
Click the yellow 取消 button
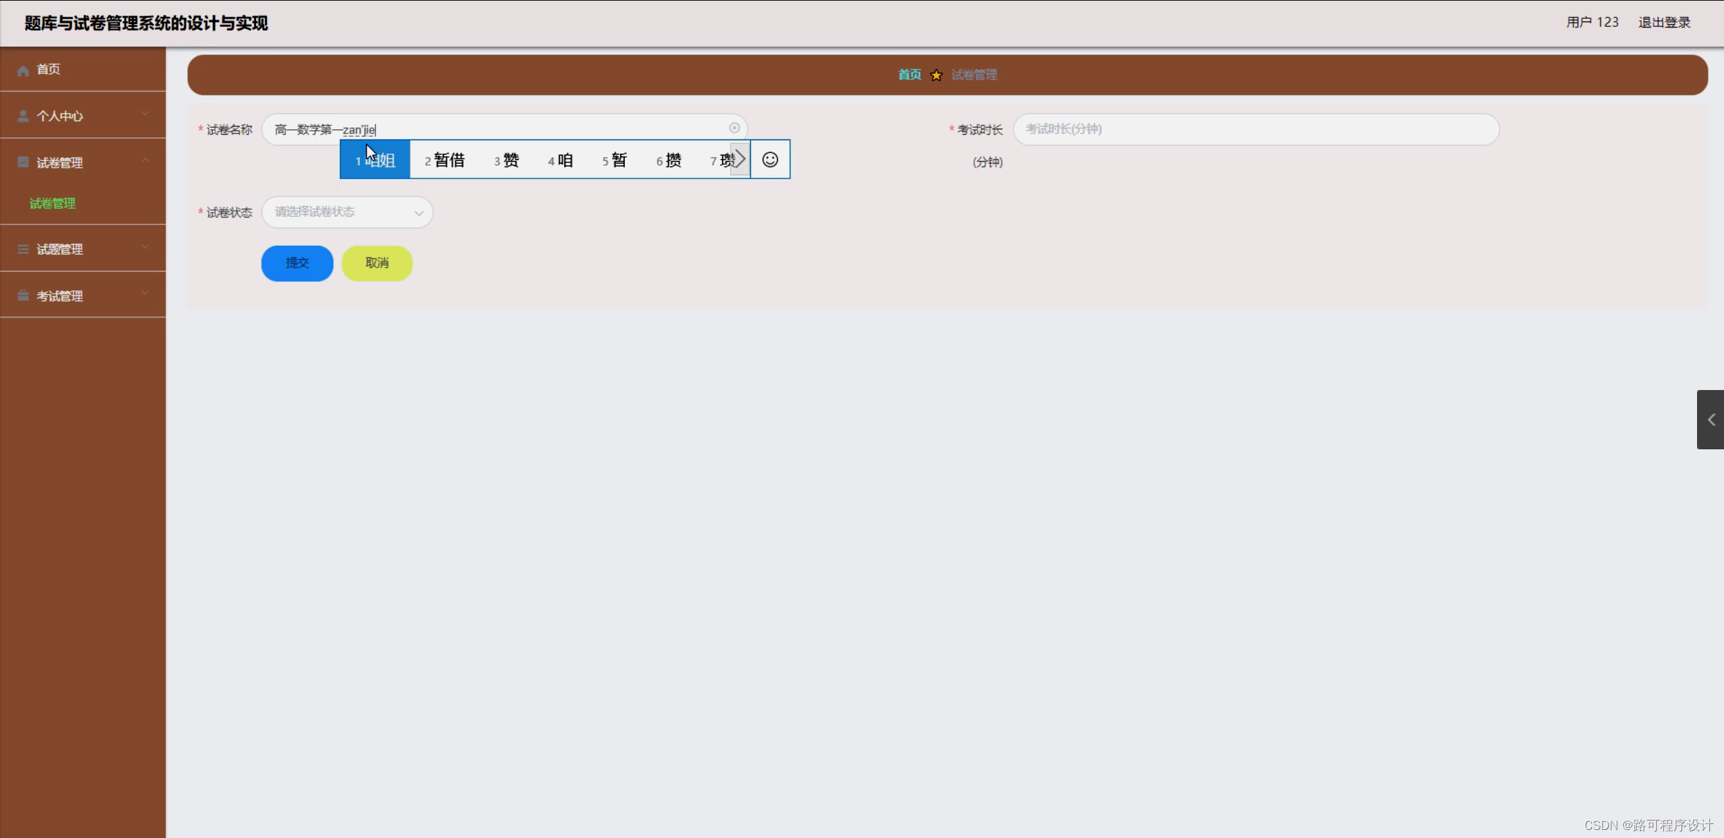pyautogui.click(x=377, y=263)
